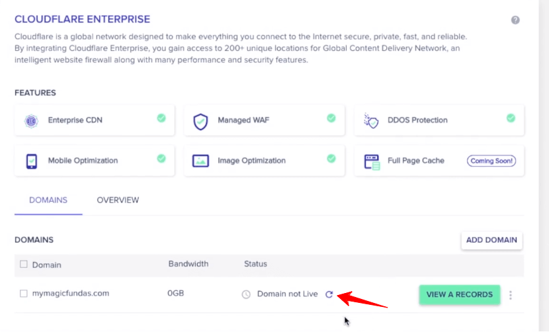Click the Mobile Optimization label
Screen dimensions: 549x336
point(83,161)
